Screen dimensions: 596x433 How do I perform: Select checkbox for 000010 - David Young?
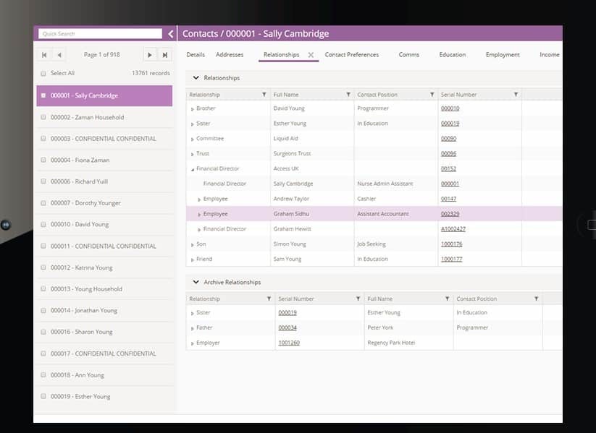pos(43,224)
